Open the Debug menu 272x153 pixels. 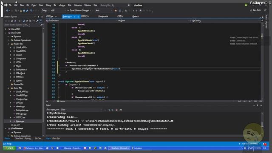(48, 5)
